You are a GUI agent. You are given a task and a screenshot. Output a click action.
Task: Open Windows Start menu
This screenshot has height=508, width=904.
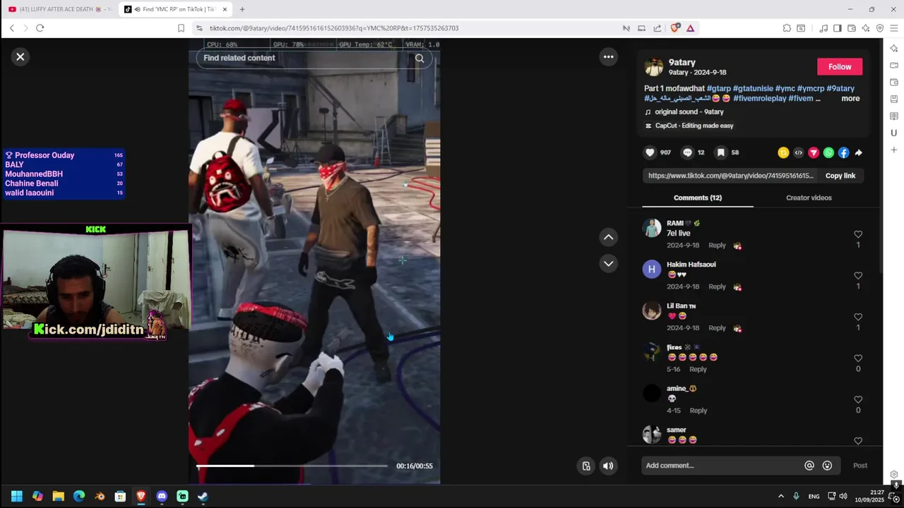(17, 496)
